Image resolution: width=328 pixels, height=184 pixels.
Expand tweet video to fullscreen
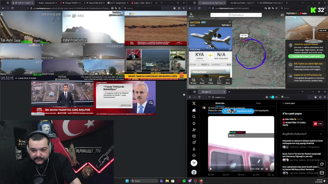tap(271, 169)
